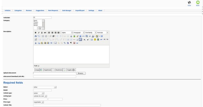Viewport: 203px width, 107px height.
Task: Click the Readmore button
Action: pyautogui.click(x=60, y=70)
